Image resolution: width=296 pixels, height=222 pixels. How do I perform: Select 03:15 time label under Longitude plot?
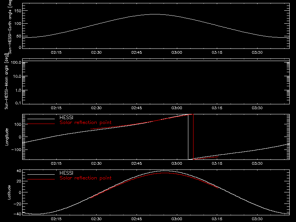pyautogui.click(x=217, y=164)
